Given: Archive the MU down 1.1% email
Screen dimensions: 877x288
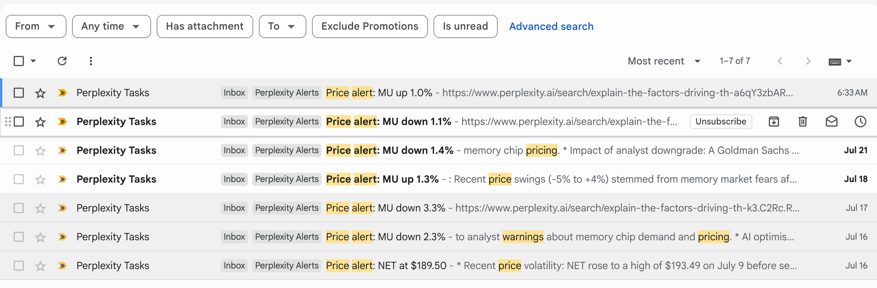Looking at the screenshot, I should pyautogui.click(x=774, y=121).
